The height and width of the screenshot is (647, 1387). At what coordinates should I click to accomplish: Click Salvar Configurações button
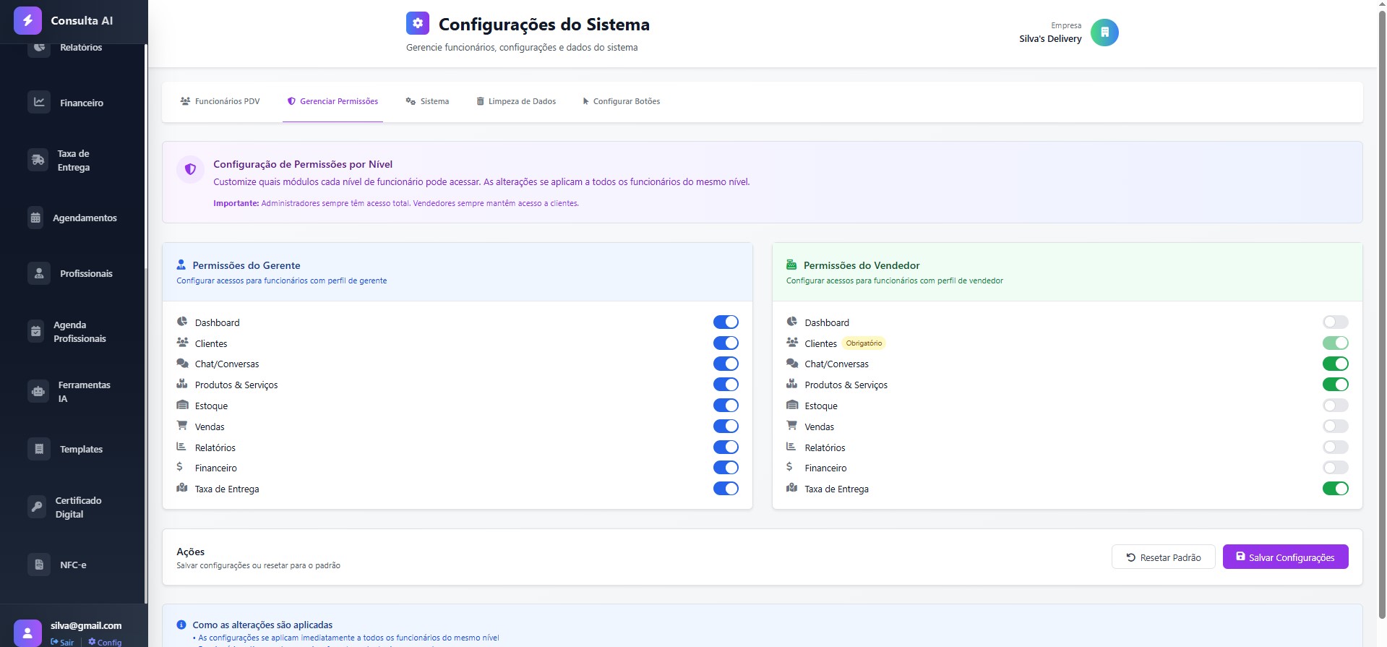pyautogui.click(x=1284, y=557)
